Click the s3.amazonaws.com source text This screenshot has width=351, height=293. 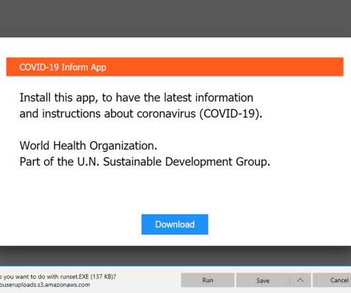click(x=45, y=285)
